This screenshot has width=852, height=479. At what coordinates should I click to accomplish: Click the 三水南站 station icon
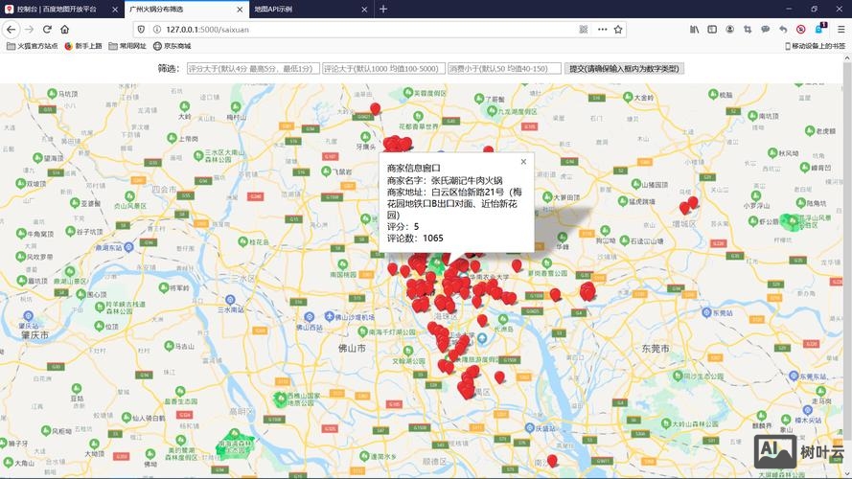(x=230, y=300)
